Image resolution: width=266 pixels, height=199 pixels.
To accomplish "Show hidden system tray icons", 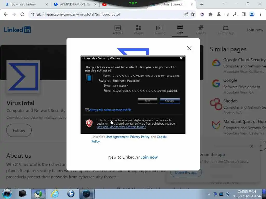I will click(x=209, y=194).
